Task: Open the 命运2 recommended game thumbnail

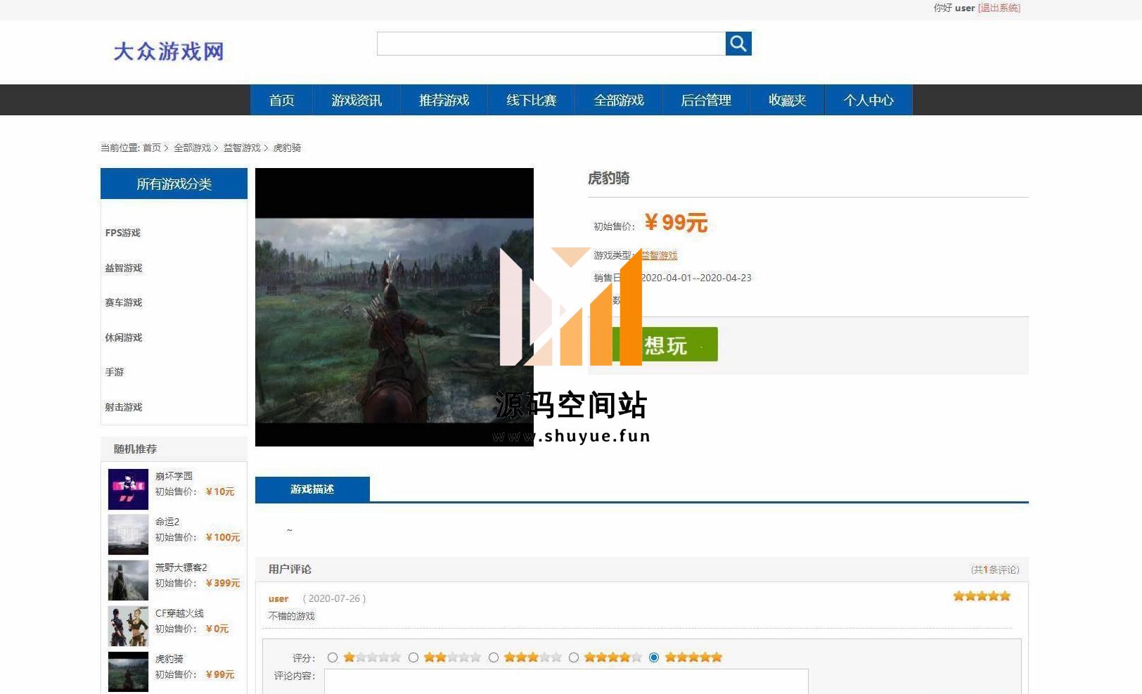Action: (128, 534)
